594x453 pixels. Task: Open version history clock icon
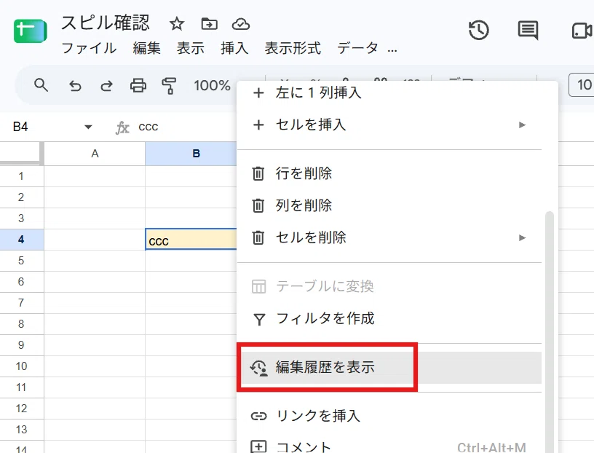point(478,30)
